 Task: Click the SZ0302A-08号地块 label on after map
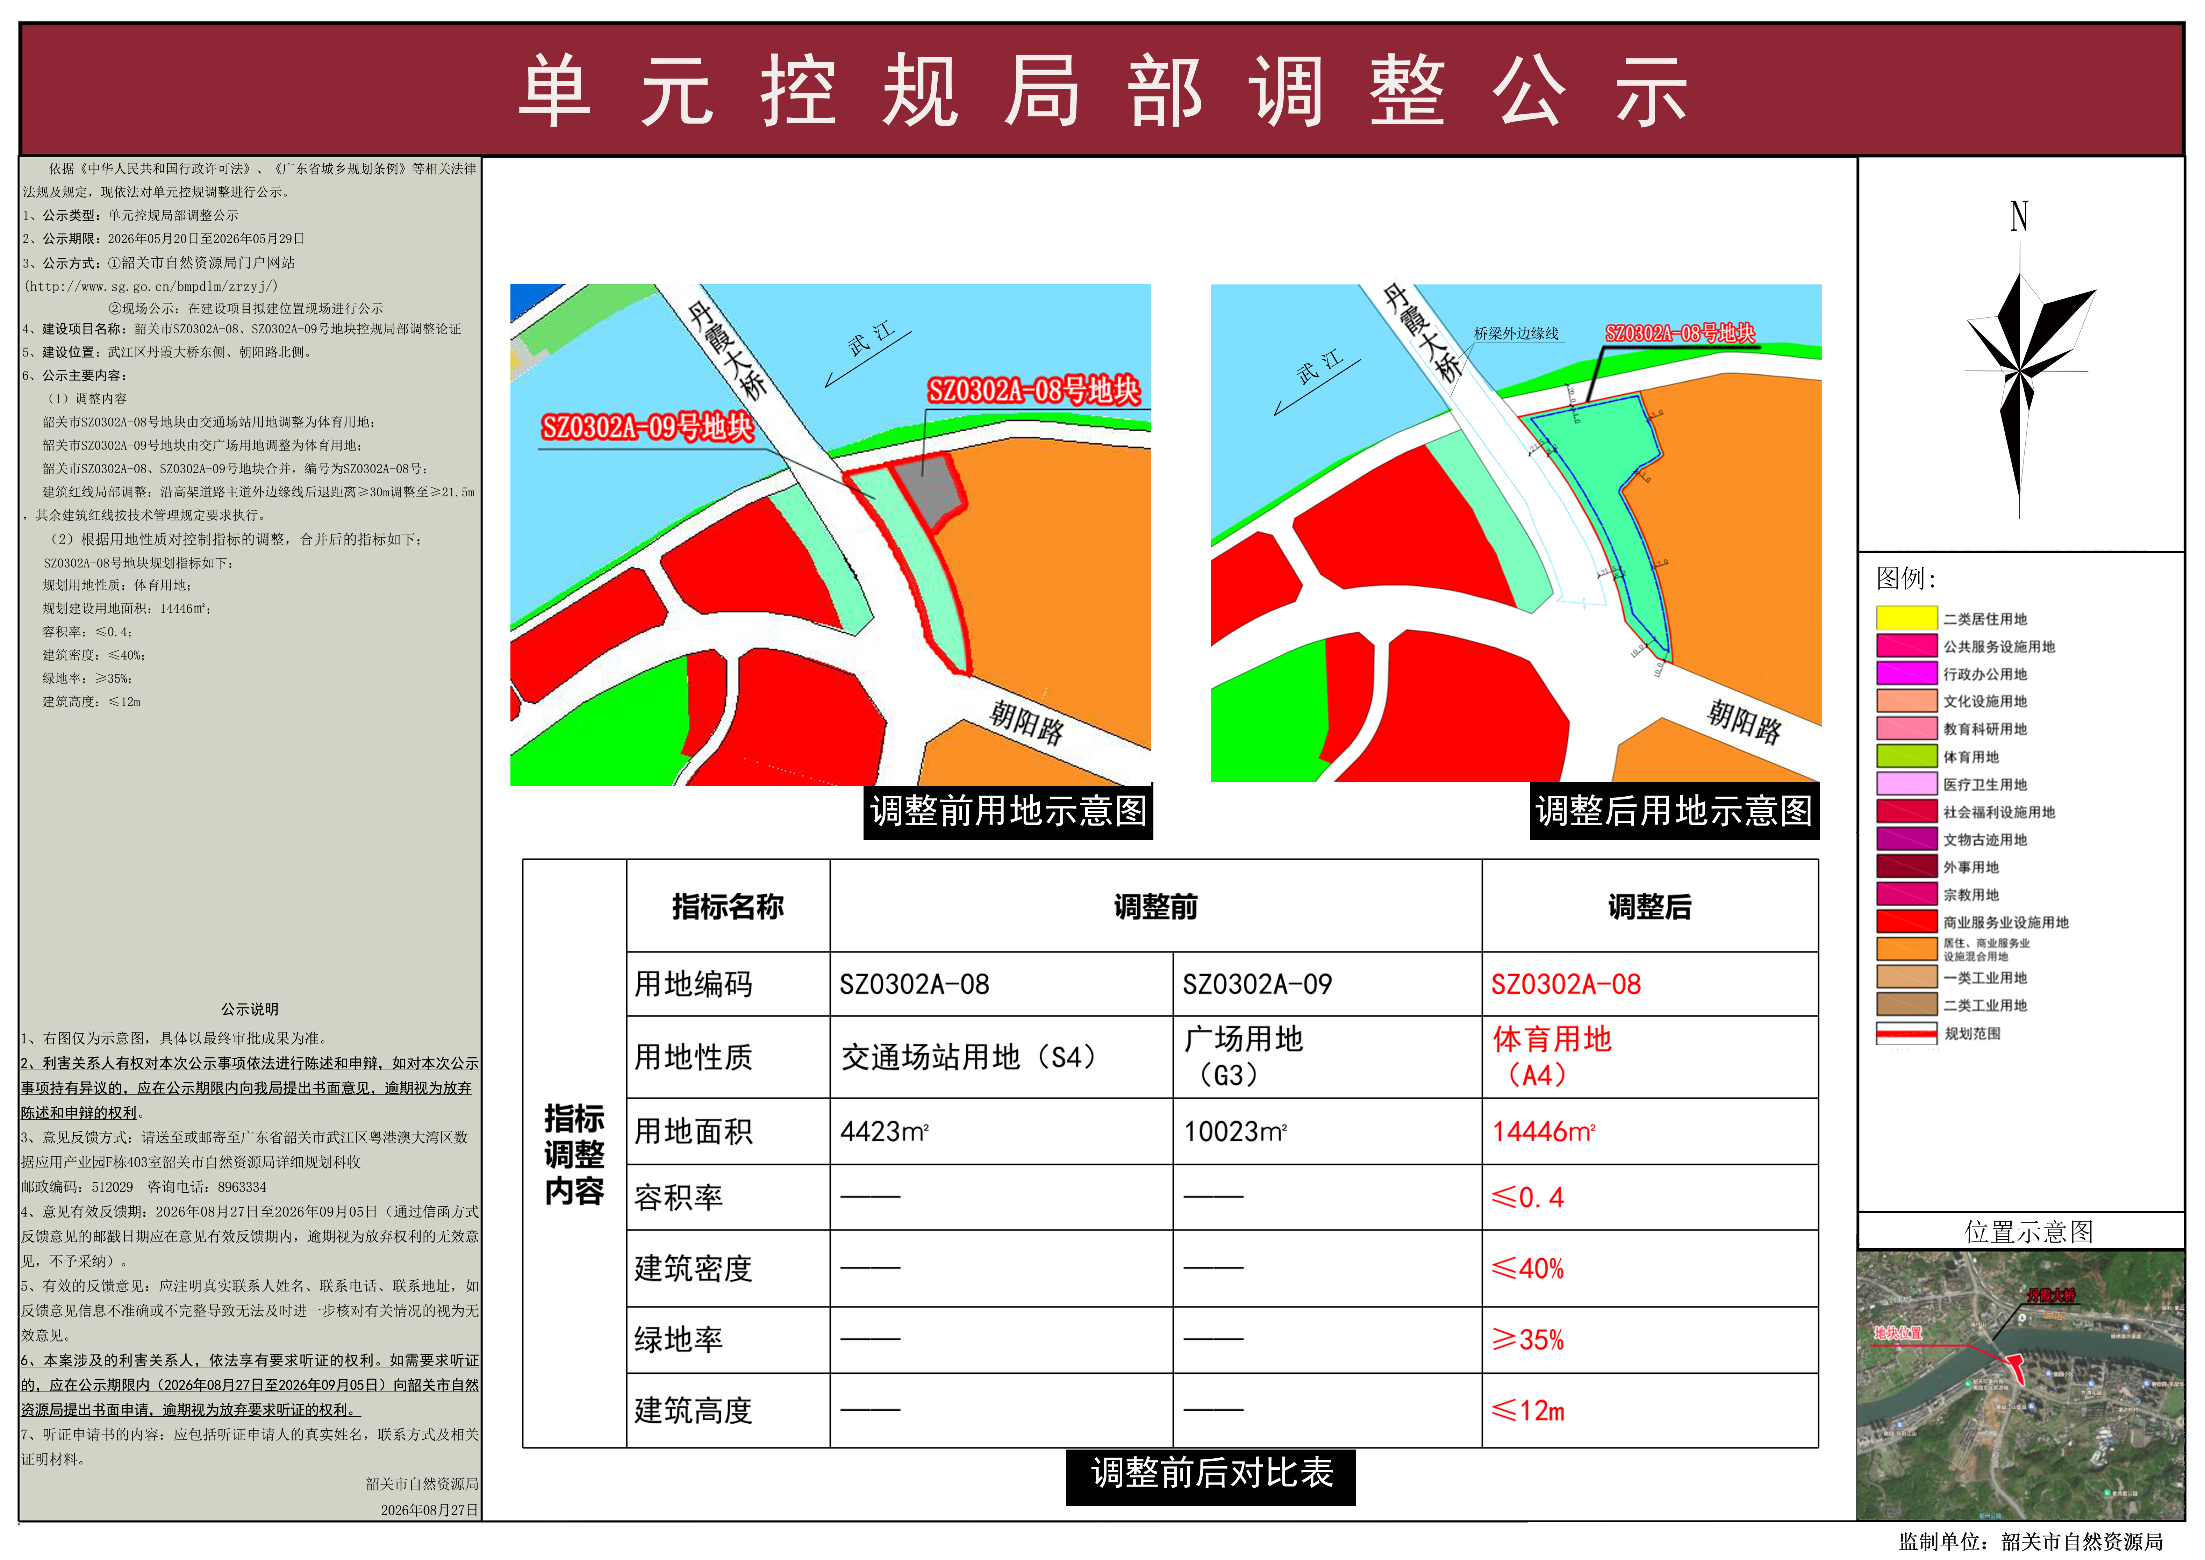pyautogui.click(x=1681, y=333)
